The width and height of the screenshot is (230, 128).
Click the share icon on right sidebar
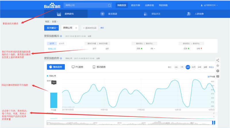[218, 60]
